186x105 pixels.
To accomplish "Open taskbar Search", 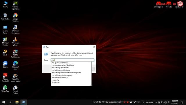I will coord(10,102).
